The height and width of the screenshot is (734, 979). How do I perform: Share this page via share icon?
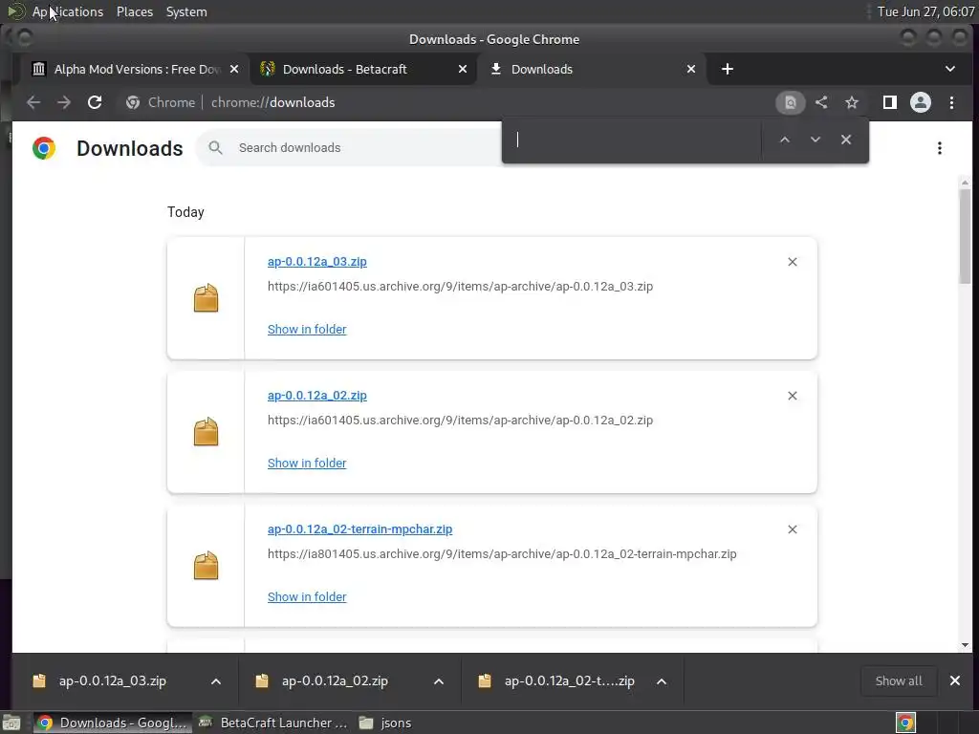(x=821, y=102)
